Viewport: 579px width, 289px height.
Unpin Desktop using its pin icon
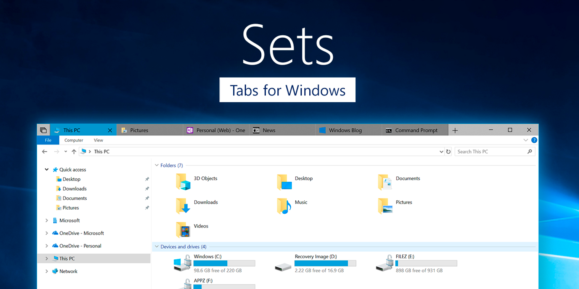pyautogui.click(x=147, y=179)
